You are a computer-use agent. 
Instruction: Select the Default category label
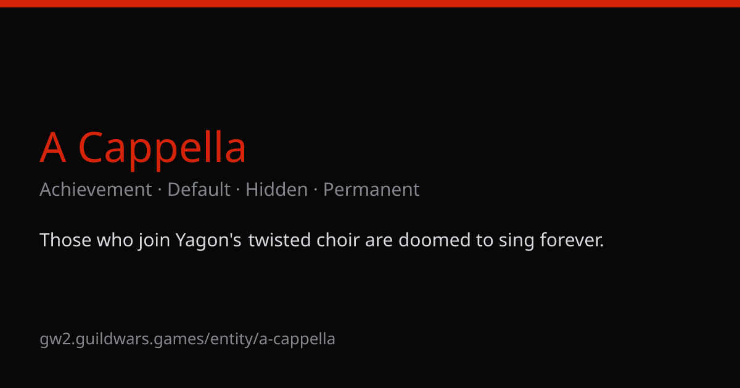[199, 190]
